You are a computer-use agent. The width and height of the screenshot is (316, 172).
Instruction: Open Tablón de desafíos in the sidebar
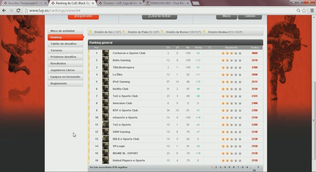click(x=65, y=44)
